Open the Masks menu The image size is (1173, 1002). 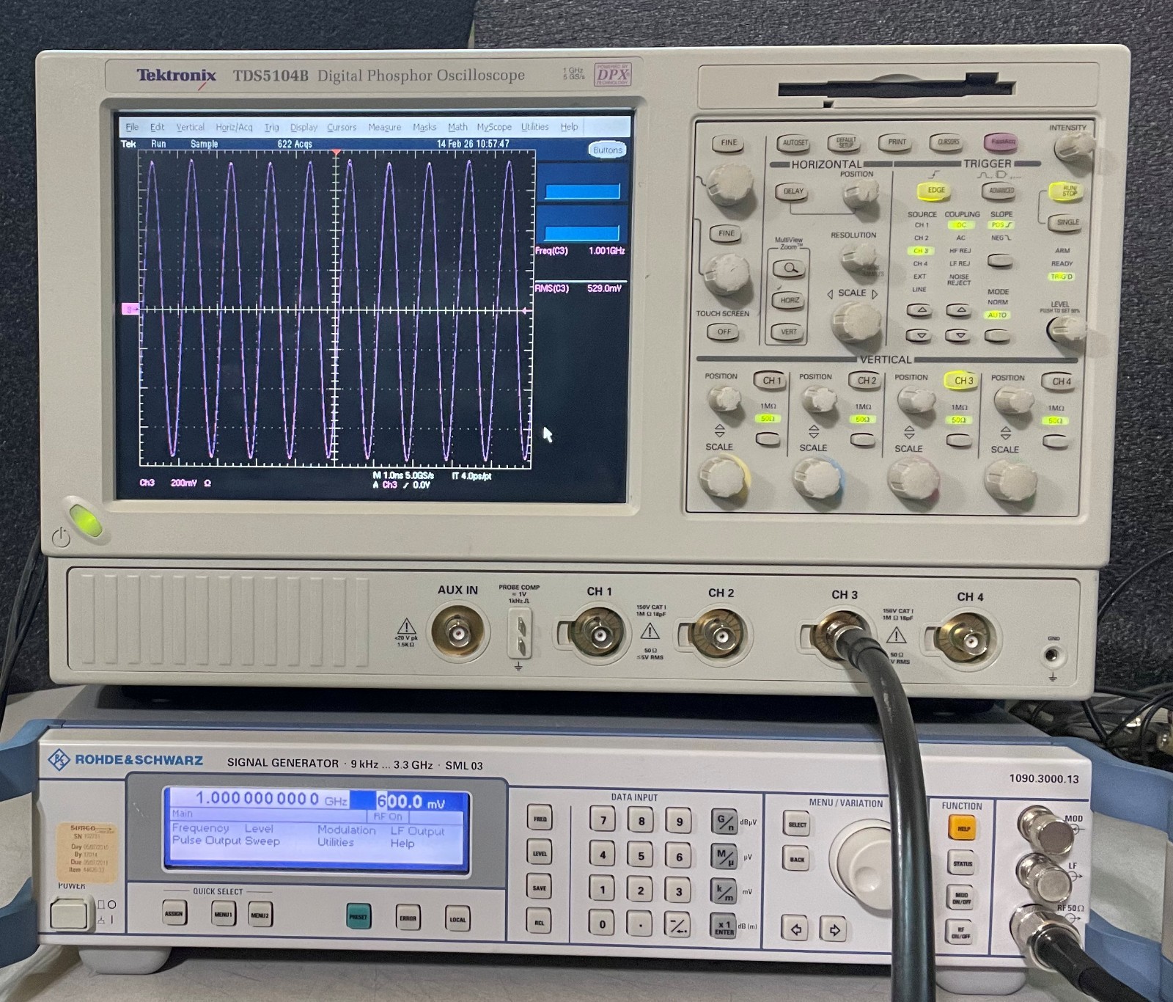point(424,127)
